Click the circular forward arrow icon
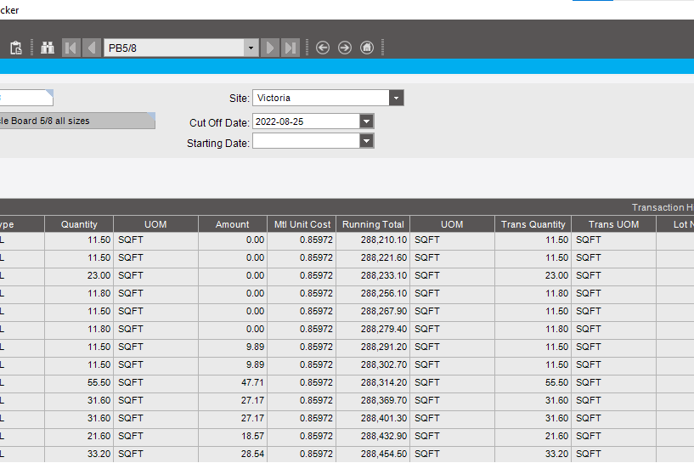Viewport: 694px width, 463px height. pyautogui.click(x=345, y=48)
